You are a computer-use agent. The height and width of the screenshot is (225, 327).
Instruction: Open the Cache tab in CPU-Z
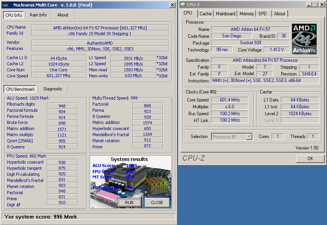[205, 14]
